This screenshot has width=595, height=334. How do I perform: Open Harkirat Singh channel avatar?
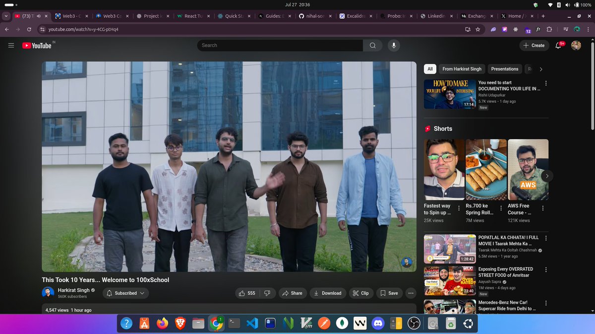[x=48, y=292]
